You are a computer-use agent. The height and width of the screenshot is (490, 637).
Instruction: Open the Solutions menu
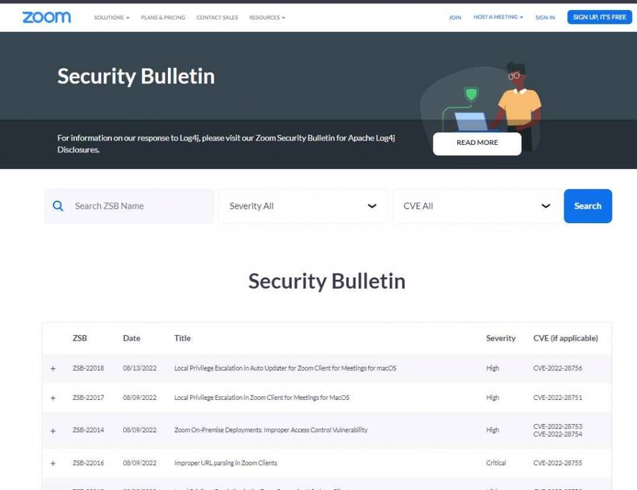click(111, 17)
